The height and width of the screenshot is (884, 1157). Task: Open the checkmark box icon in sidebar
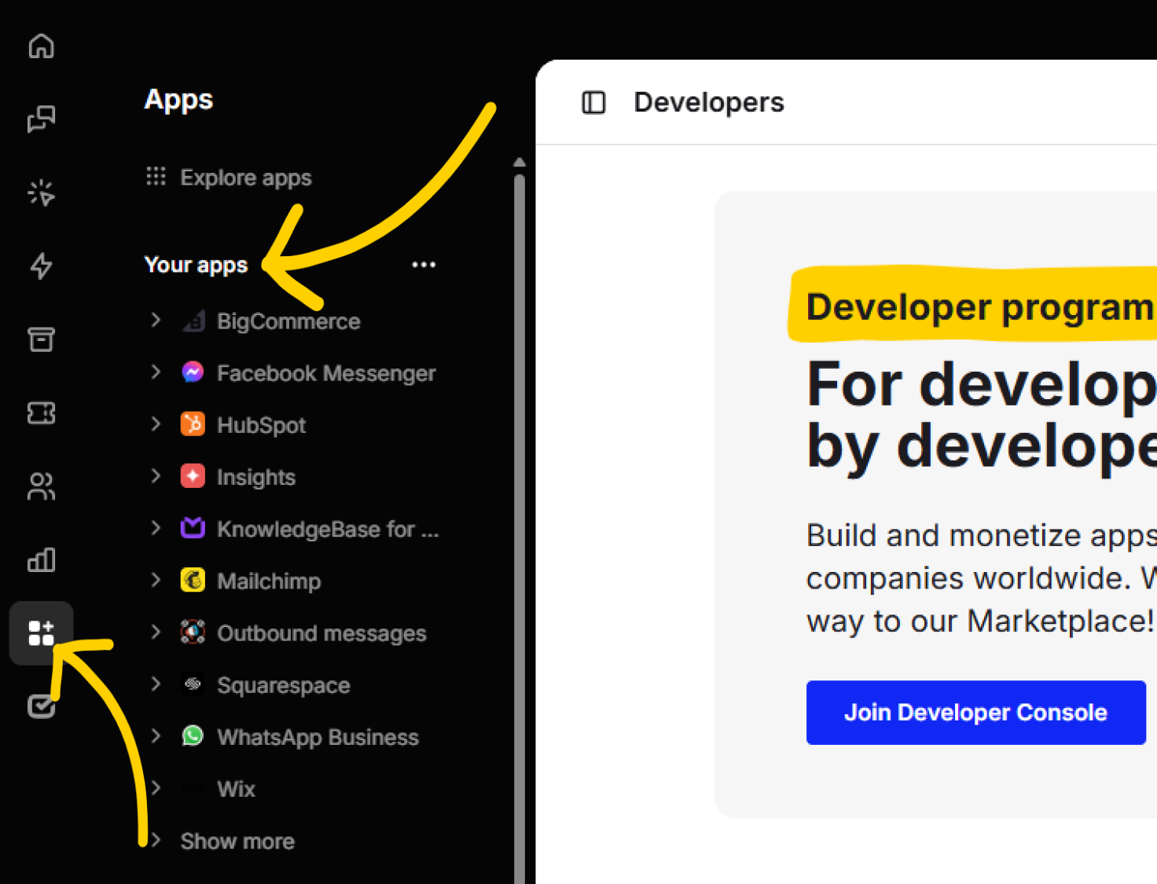pos(42,706)
